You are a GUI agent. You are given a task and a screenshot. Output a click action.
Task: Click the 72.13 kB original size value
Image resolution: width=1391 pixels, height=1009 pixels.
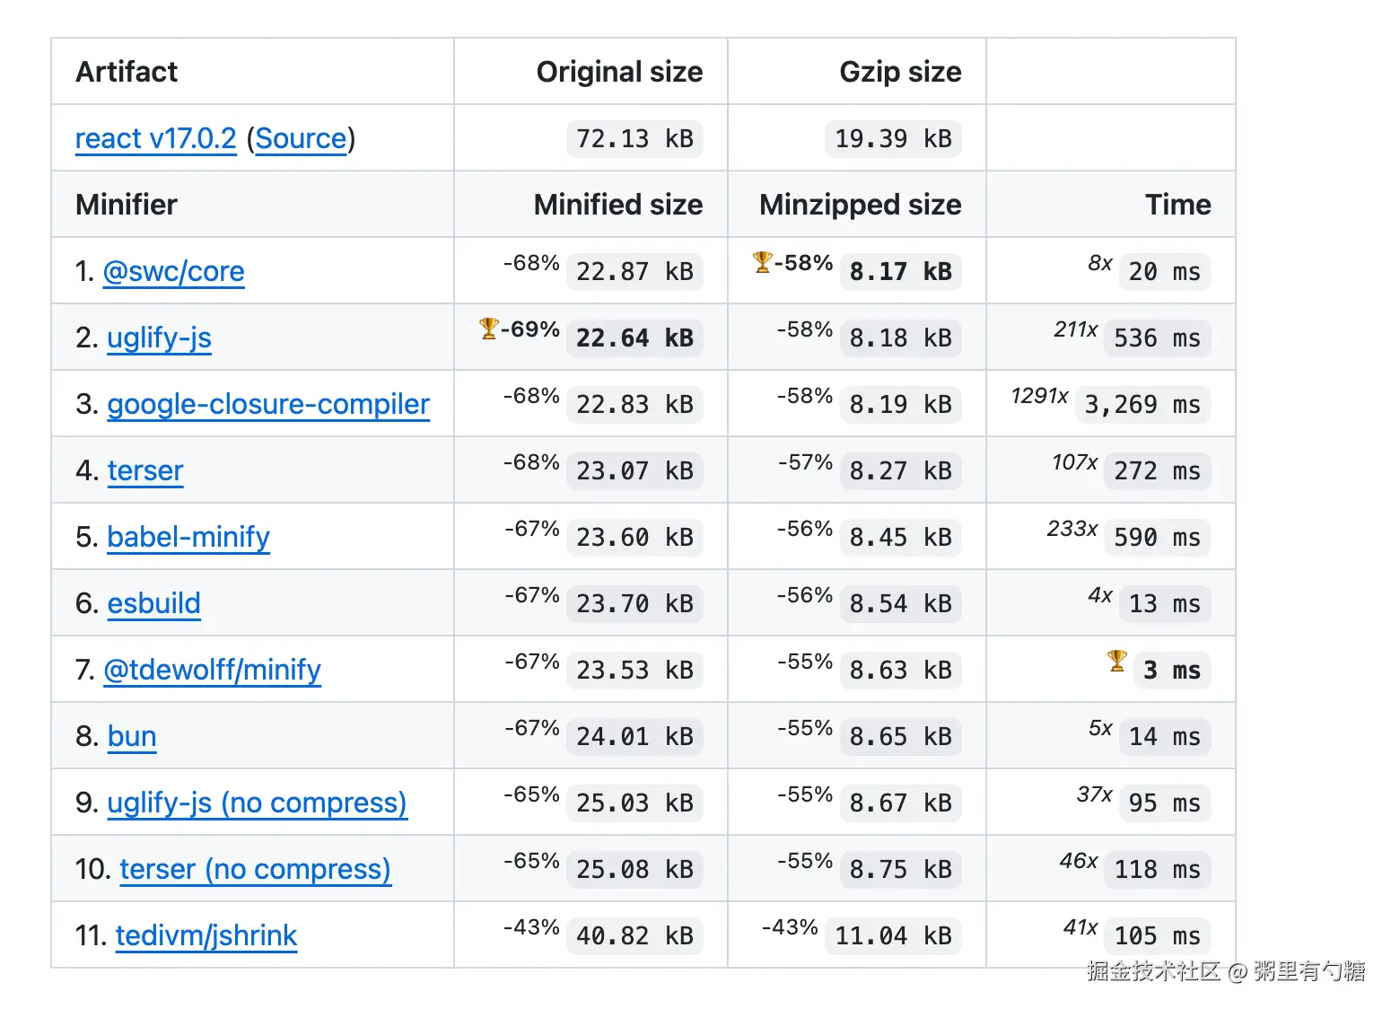coord(634,139)
